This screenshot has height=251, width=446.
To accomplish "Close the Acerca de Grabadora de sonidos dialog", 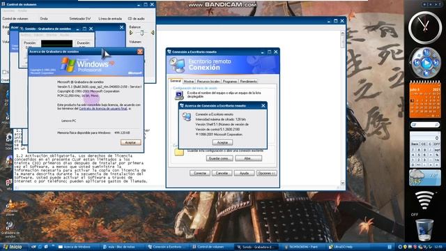I will 140,52.
